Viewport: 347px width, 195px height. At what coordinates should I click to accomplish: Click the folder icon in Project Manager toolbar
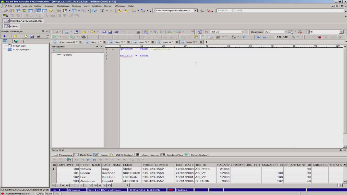[15, 36]
